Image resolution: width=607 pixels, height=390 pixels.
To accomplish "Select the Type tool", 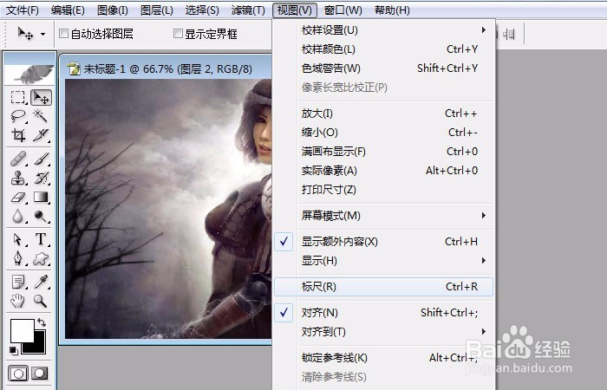I will pos(41,239).
